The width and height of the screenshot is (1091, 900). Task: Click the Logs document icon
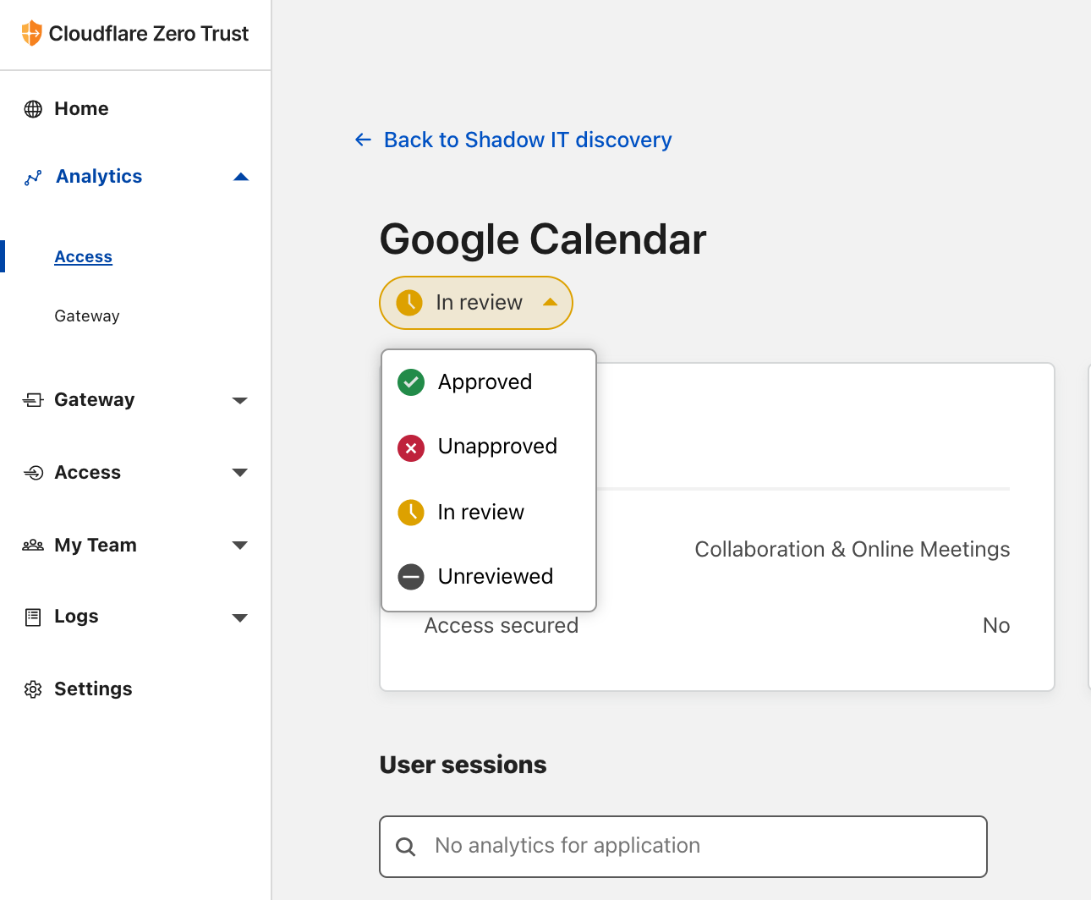[x=33, y=617]
